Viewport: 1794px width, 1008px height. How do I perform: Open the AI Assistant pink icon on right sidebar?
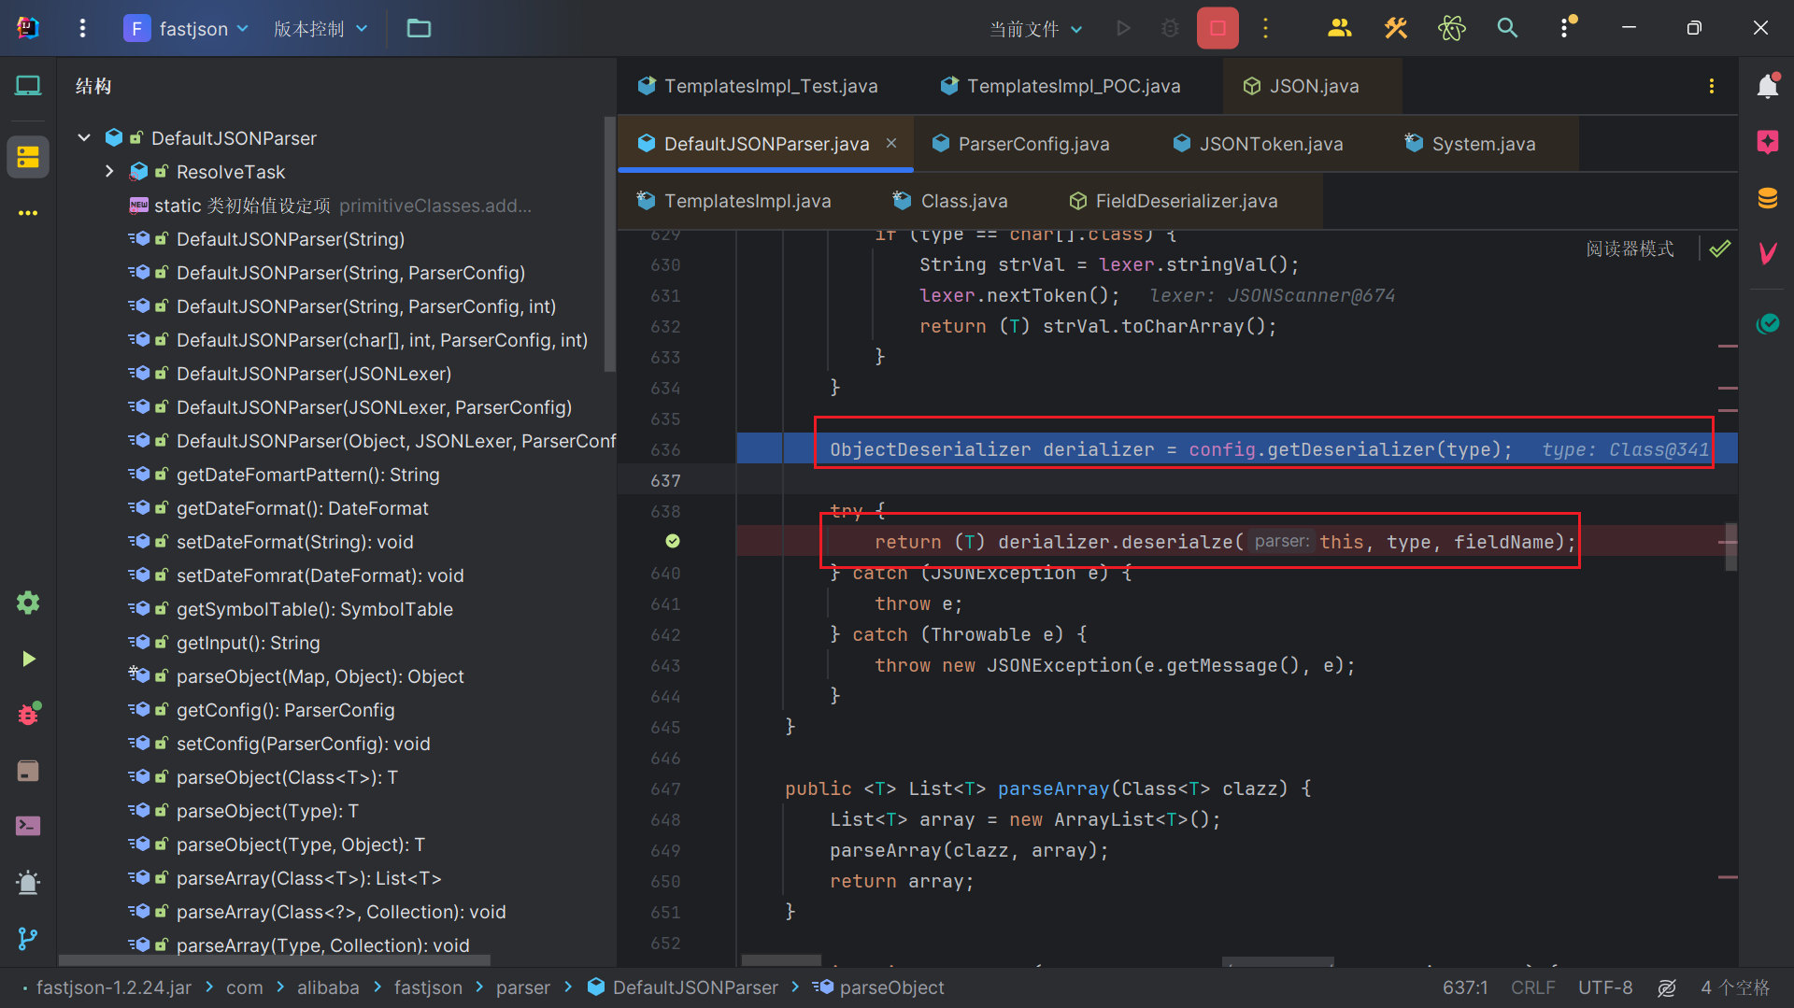point(1767,142)
